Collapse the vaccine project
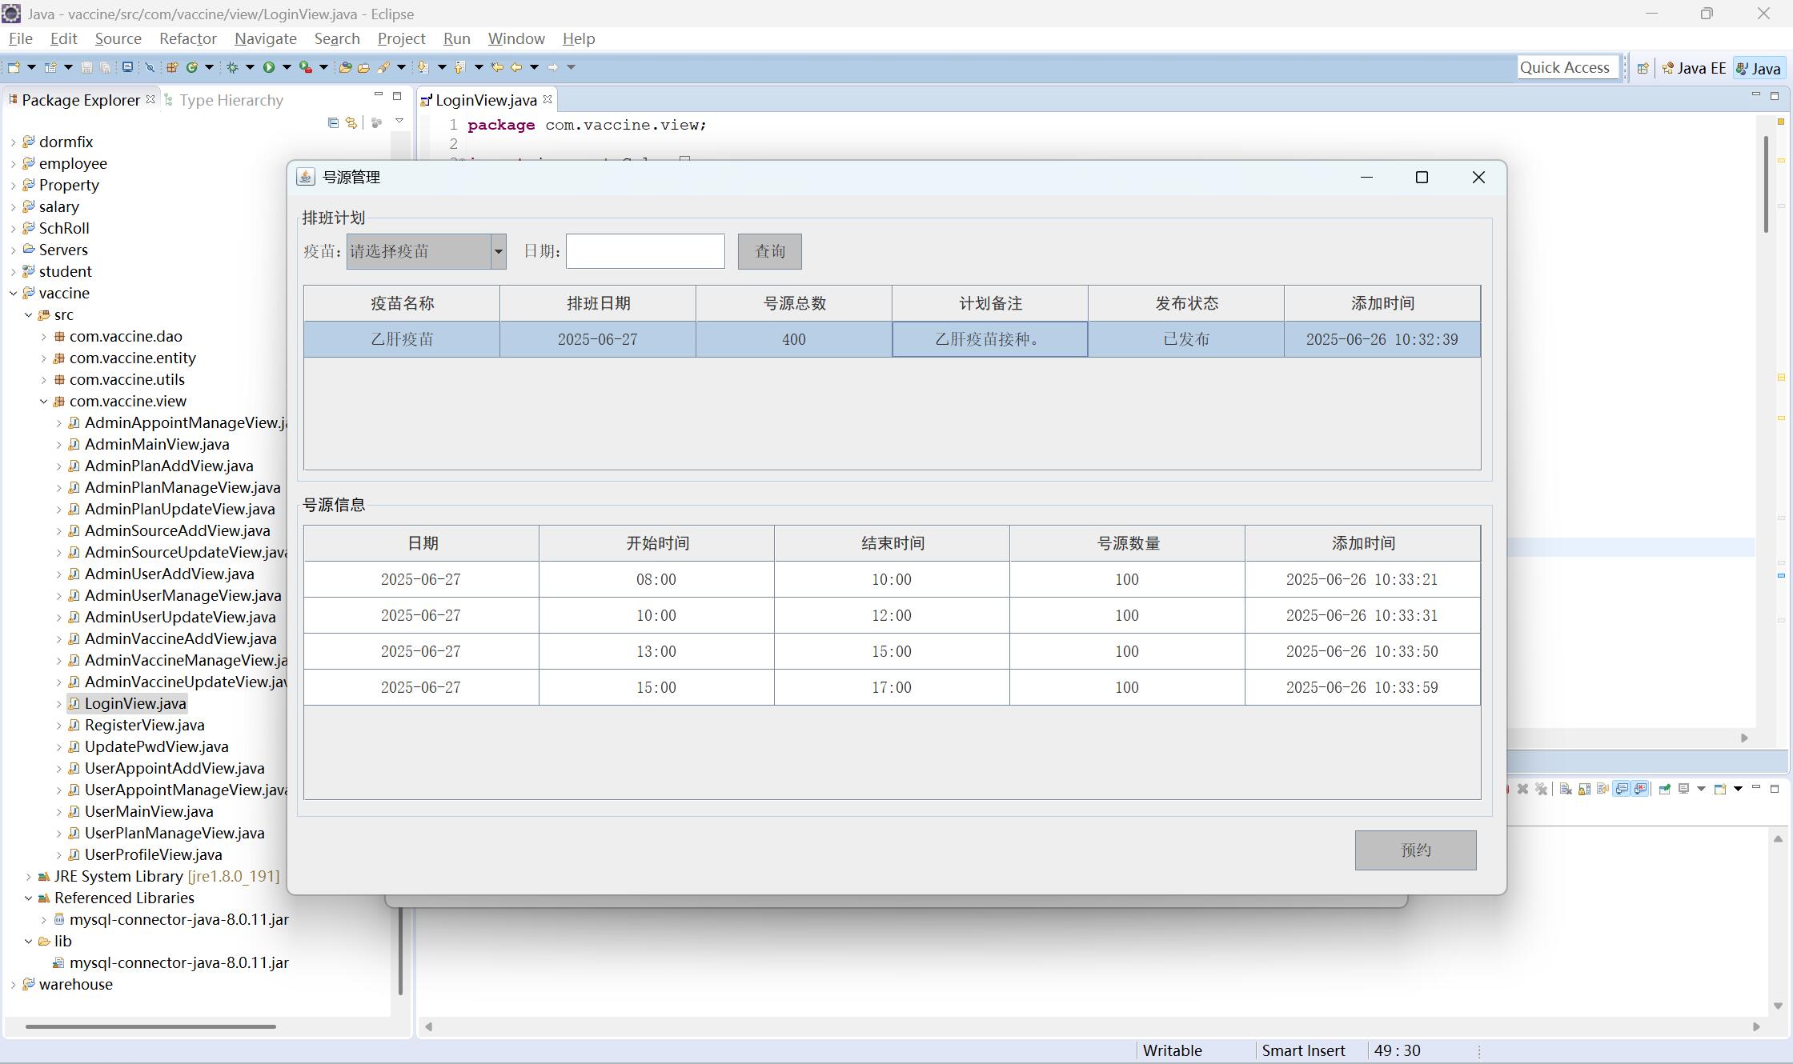This screenshot has height=1064, width=1793. (13, 293)
